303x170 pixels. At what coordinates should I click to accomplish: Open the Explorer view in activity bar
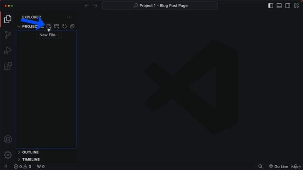pos(8,19)
